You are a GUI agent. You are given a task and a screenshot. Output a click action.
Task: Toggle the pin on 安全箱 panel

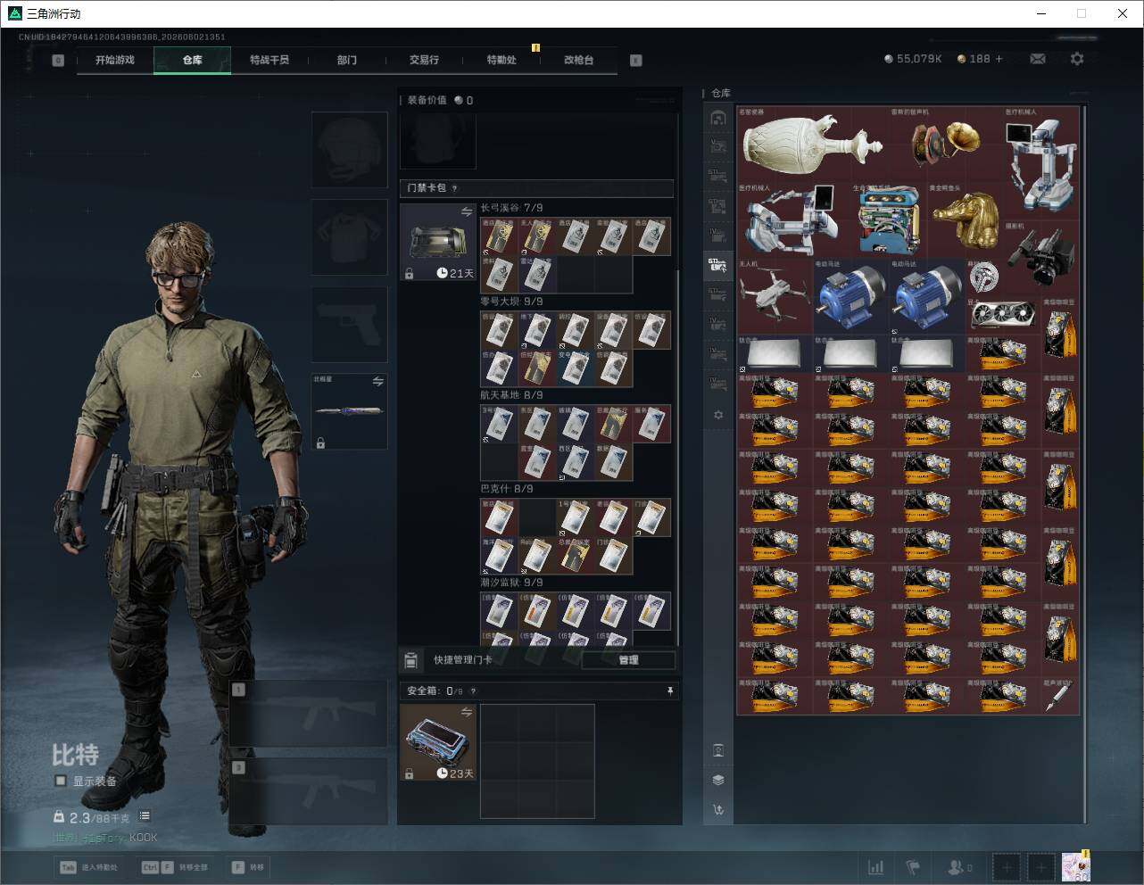click(x=670, y=691)
